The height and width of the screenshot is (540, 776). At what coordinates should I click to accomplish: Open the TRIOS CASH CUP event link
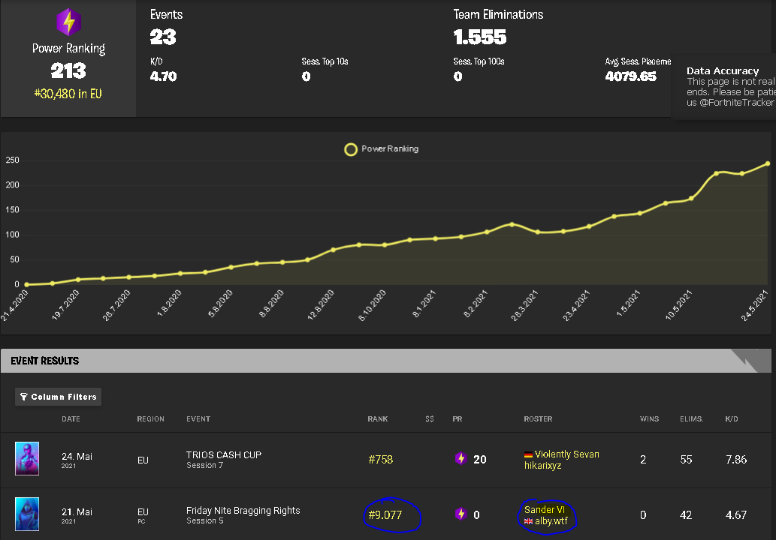click(224, 455)
